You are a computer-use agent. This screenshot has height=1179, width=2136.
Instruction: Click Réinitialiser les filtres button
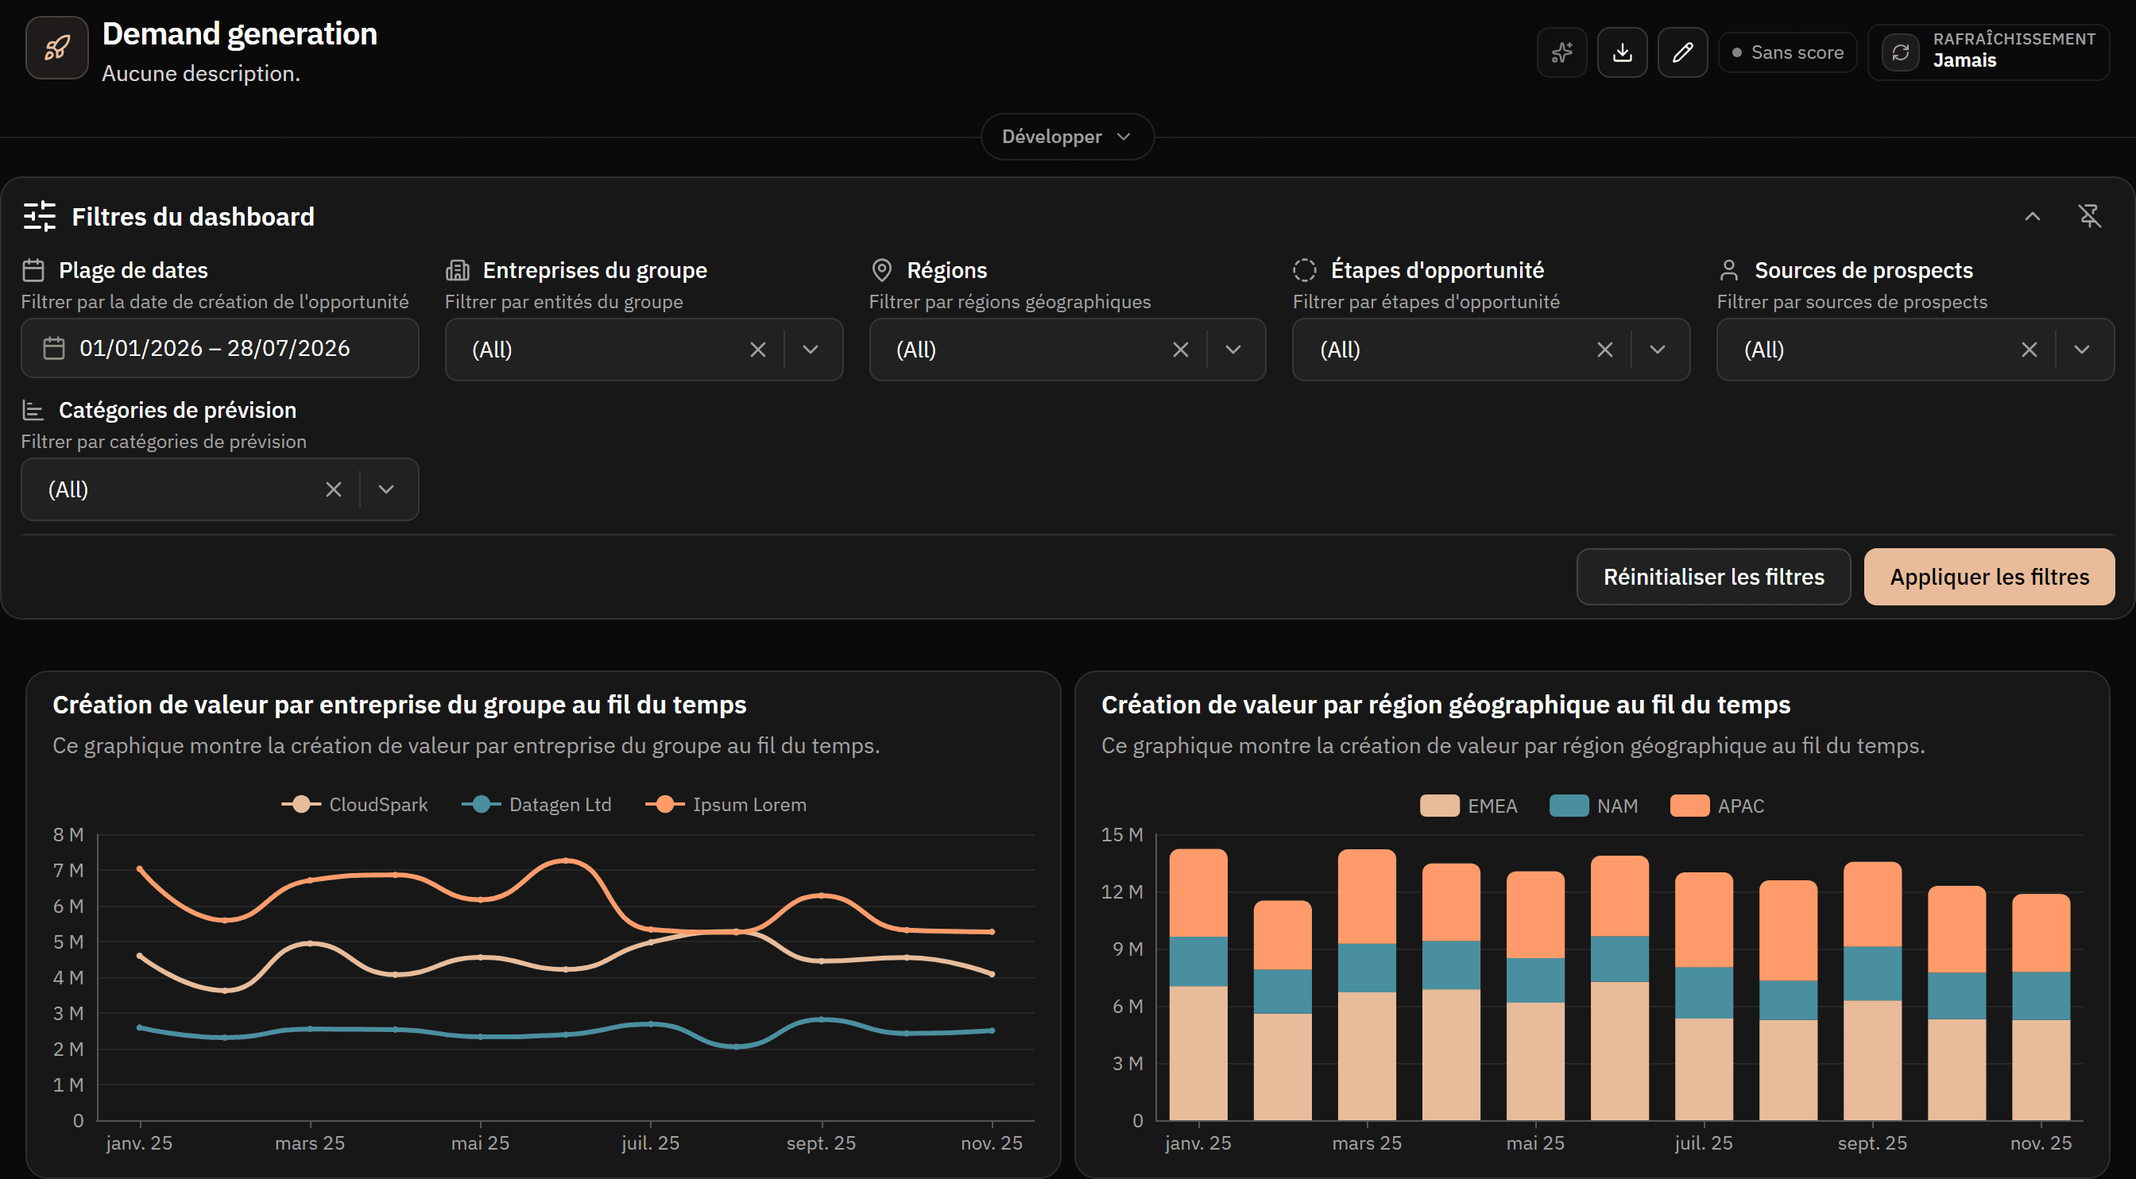1713,577
